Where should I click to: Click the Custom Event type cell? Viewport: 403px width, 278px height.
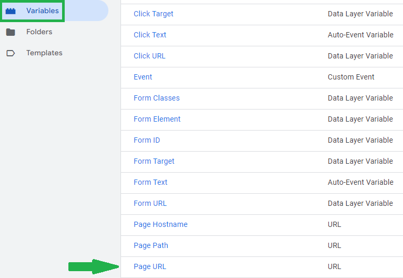[351, 77]
